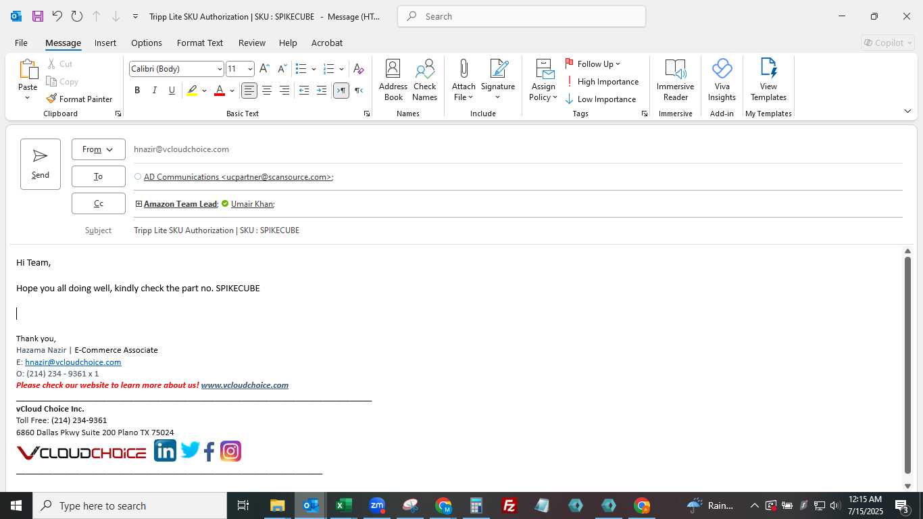Toggle underline formatting

pyautogui.click(x=172, y=91)
